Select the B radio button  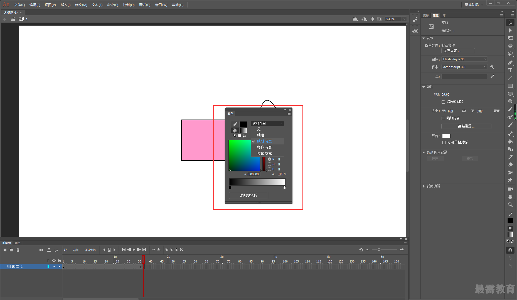pyautogui.click(x=269, y=169)
